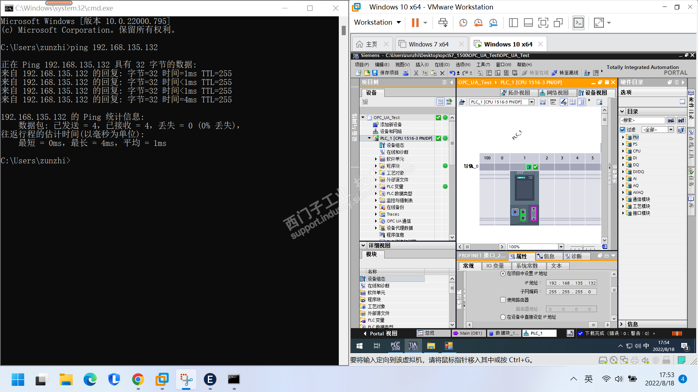Image resolution: width=698 pixels, height=392 pixels.
Task: Click the Portal 视图 button
Action: pos(380,333)
